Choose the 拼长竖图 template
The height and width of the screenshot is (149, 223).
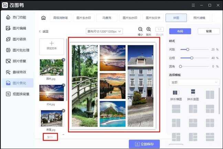(193, 95)
